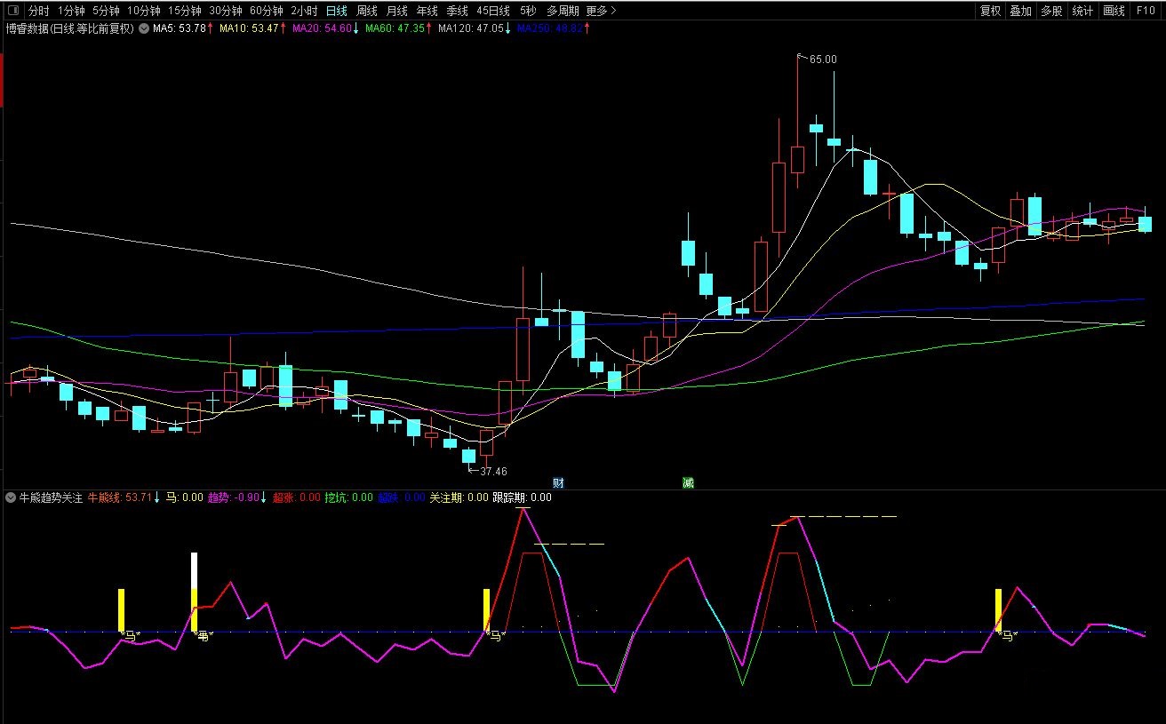This screenshot has height=724, width=1166.
Task: Select the 15分钟 period tab
Action: point(185,11)
